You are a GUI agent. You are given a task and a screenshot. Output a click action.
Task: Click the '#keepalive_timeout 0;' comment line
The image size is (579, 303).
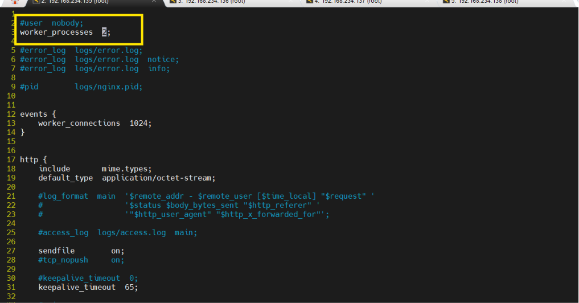tap(88, 279)
